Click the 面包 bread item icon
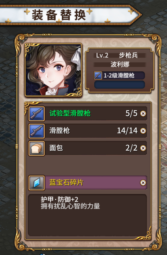Viewport: 167px width, 255px height. (36, 148)
